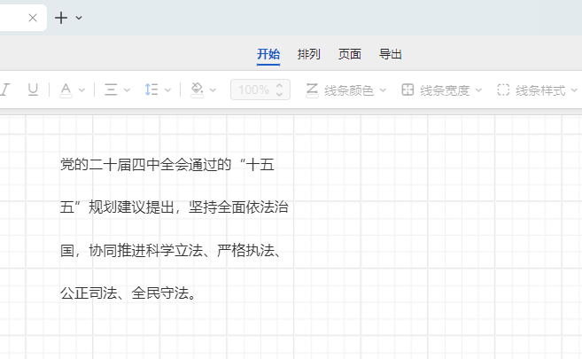Switch to the 开始 tab

pyautogui.click(x=268, y=54)
